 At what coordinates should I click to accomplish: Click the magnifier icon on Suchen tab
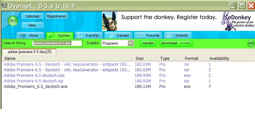[x=52, y=35]
